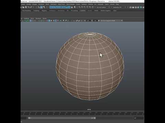Click the gamma icon in panel toolbar

pyautogui.click(x=92, y=20)
